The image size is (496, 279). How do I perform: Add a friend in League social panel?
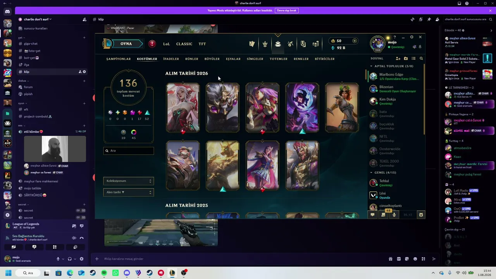click(x=398, y=59)
